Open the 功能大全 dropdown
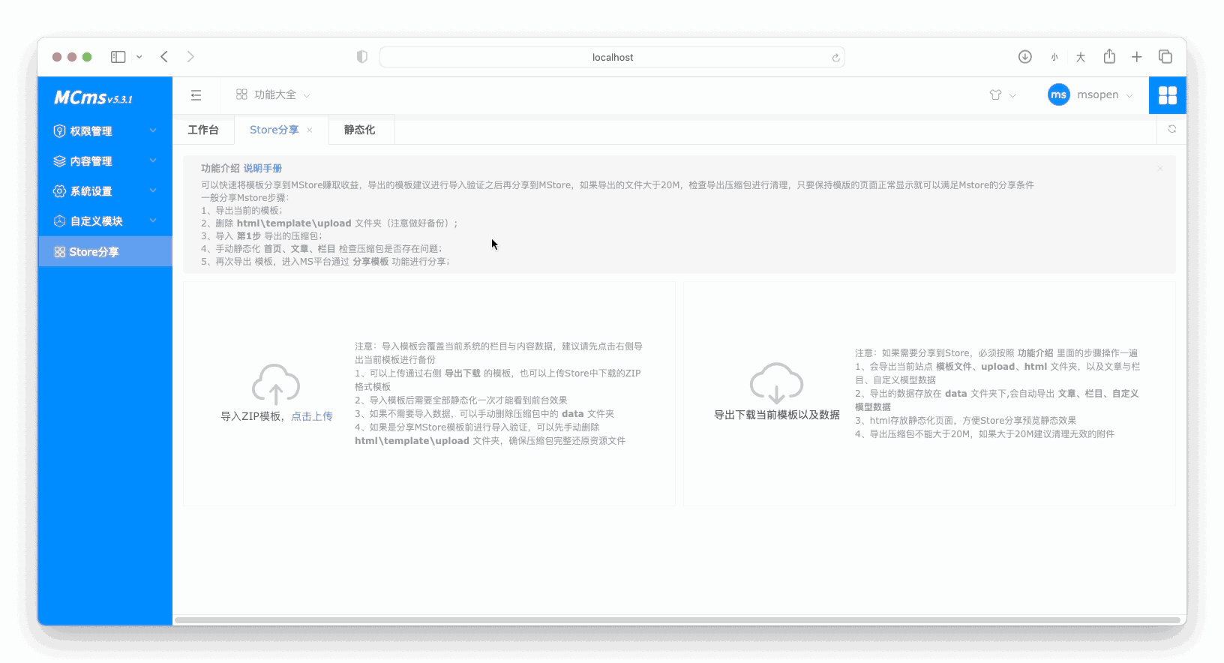The width and height of the screenshot is (1224, 663). pos(273,95)
